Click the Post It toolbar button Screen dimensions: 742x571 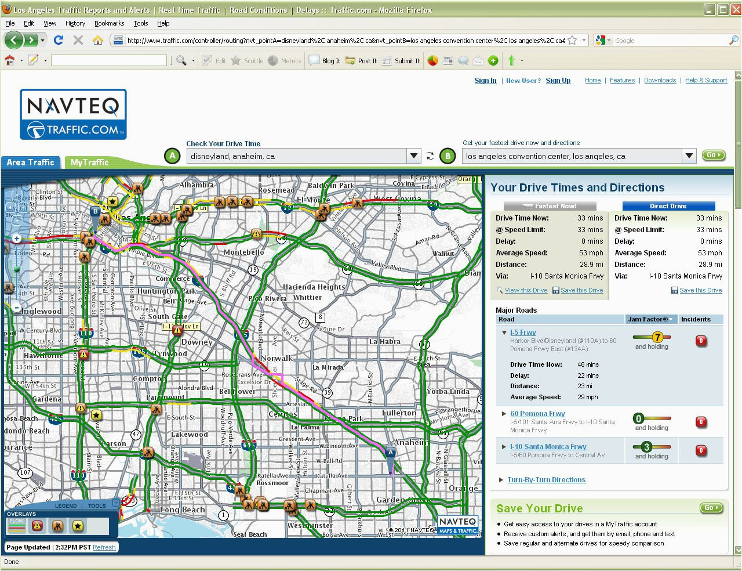(x=361, y=60)
